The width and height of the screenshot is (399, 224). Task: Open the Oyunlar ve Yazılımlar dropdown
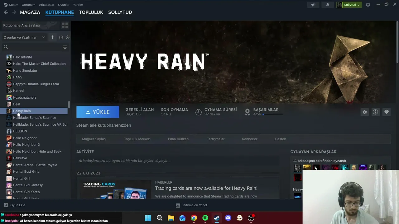point(24,37)
